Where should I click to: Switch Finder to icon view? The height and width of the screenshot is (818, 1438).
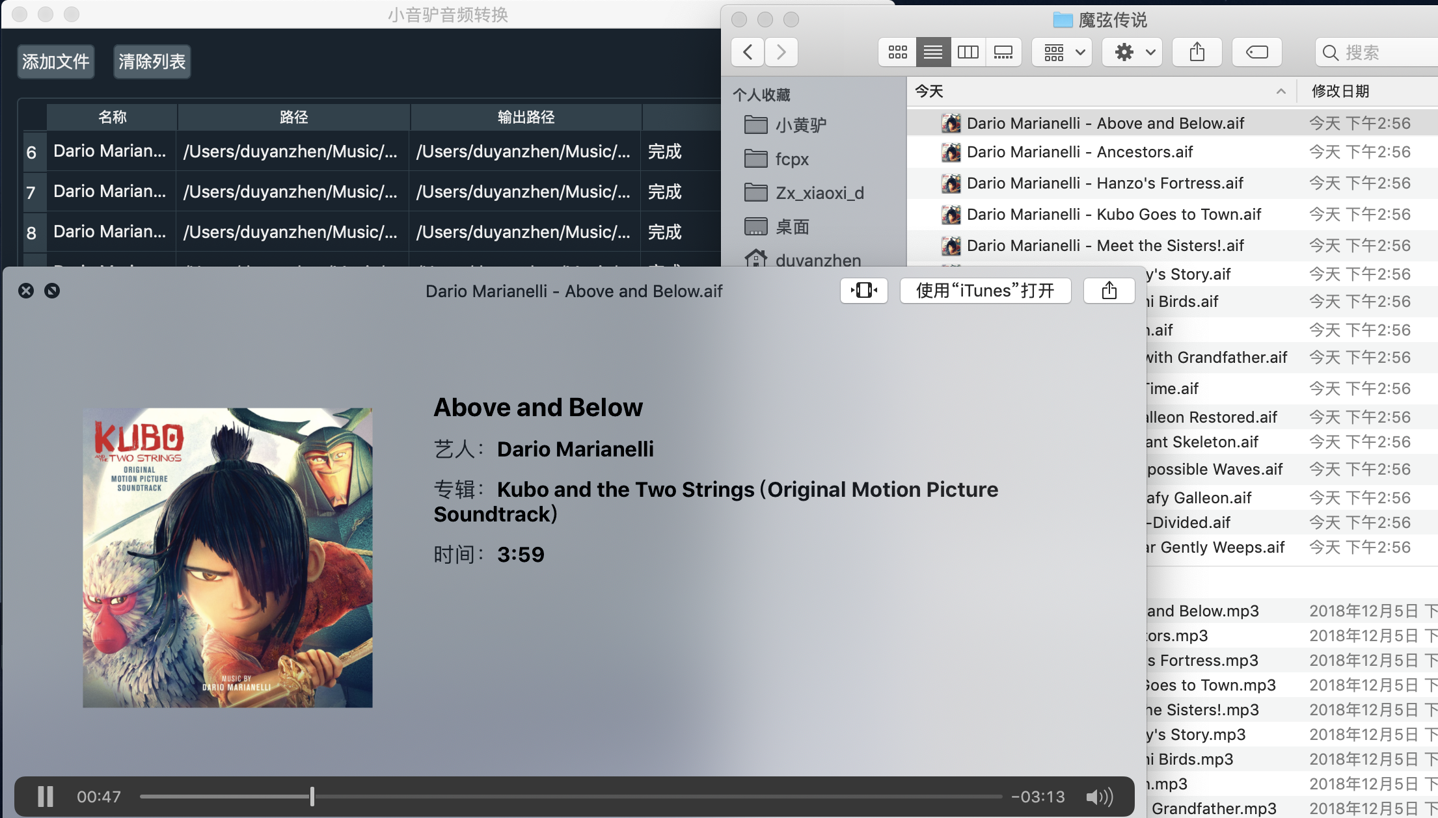pyautogui.click(x=898, y=52)
